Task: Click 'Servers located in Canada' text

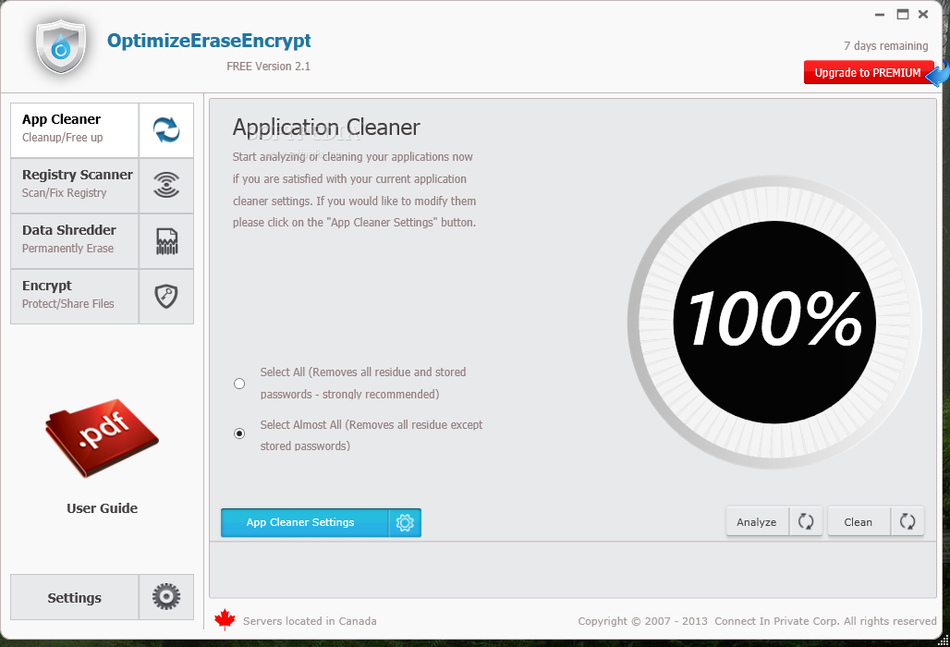Action: pyautogui.click(x=310, y=621)
